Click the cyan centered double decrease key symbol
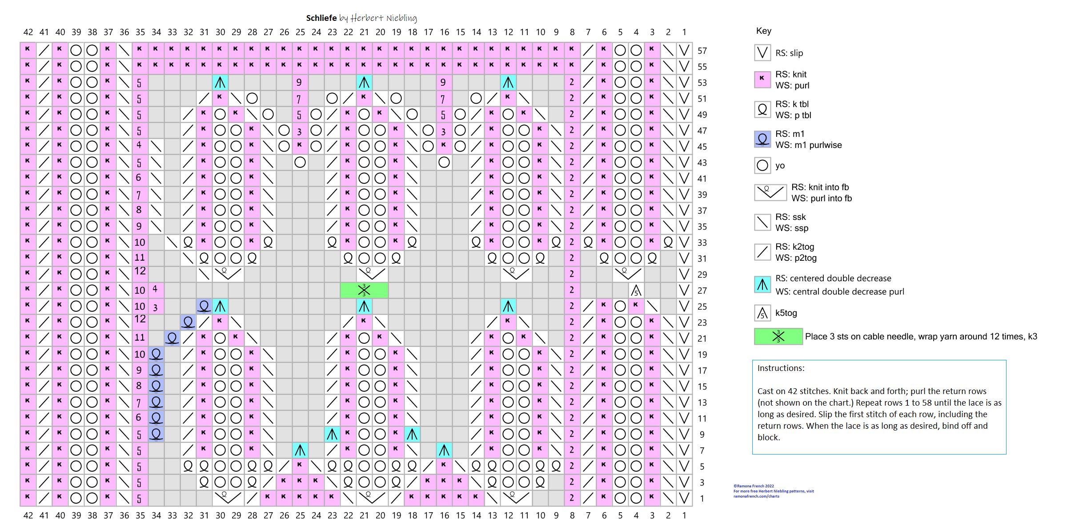Image resolution: width=1079 pixels, height=526 pixels. click(762, 284)
